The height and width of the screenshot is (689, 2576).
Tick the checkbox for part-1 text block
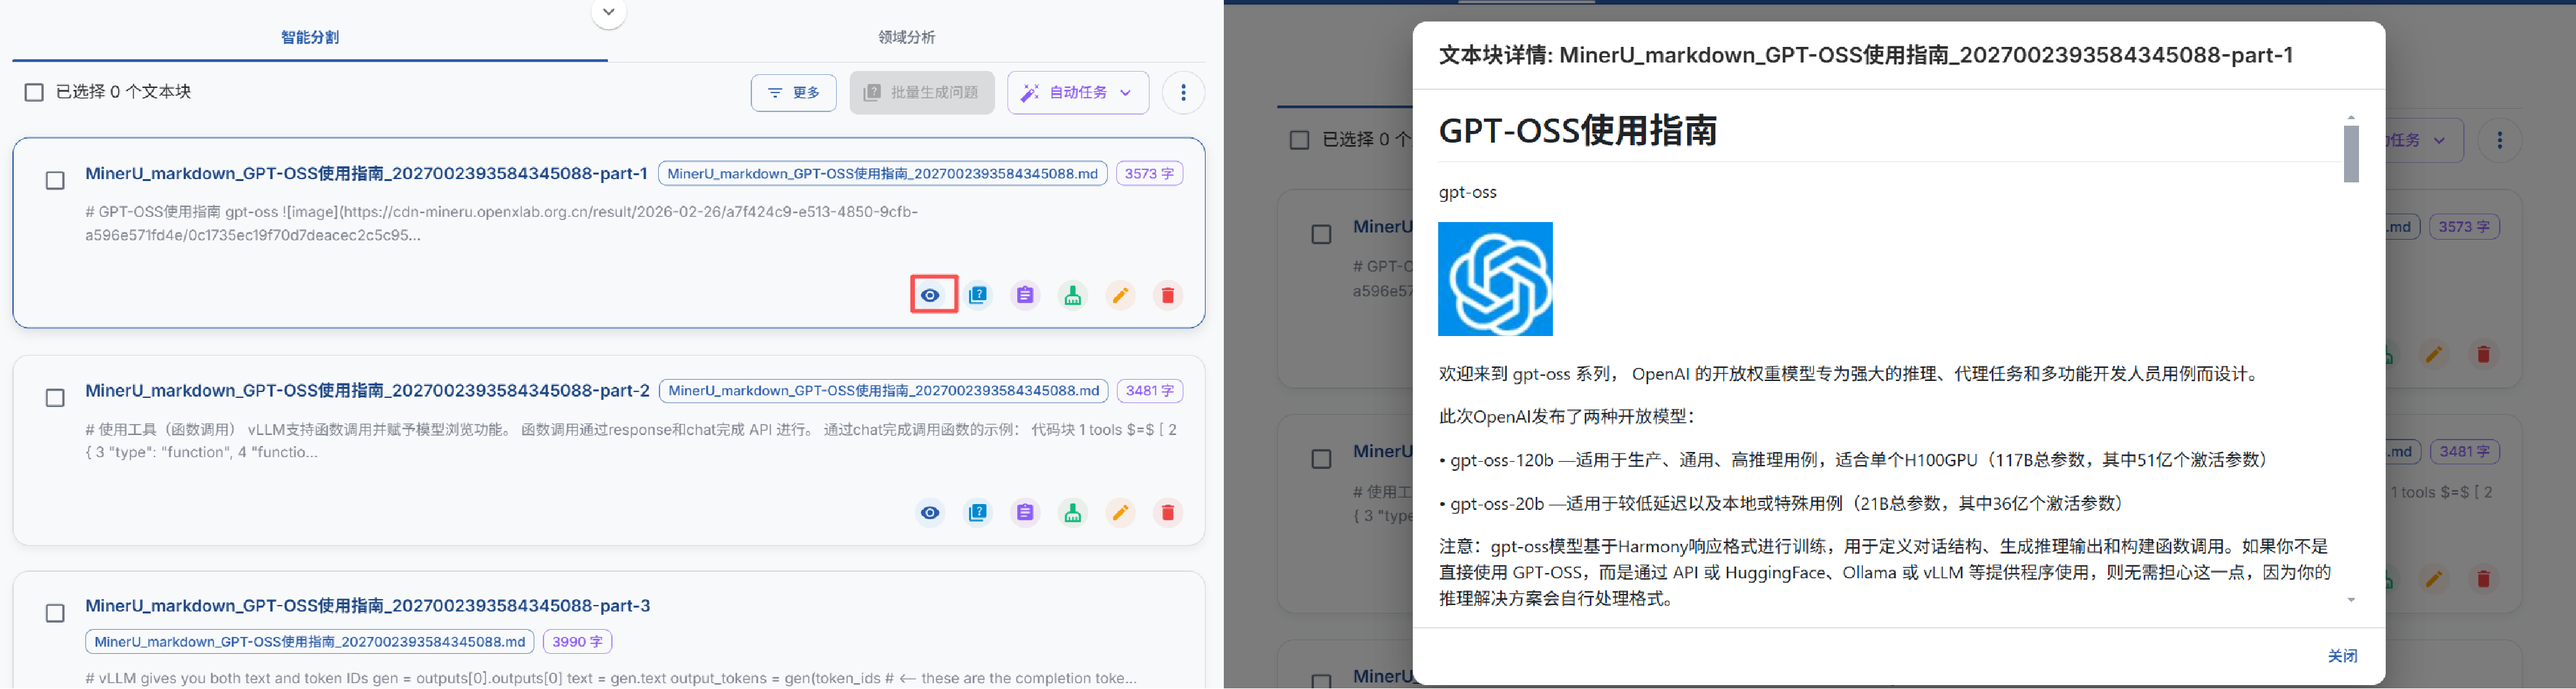[x=55, y=180]
